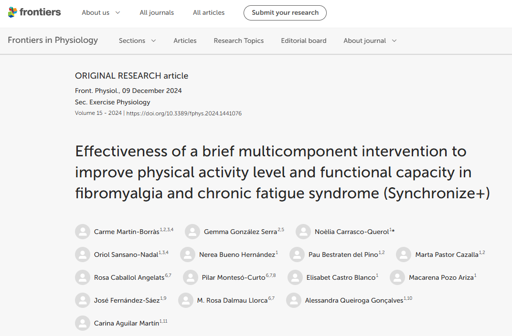Open Macarena Pozo Ariza author avatar

click(397, 277)
